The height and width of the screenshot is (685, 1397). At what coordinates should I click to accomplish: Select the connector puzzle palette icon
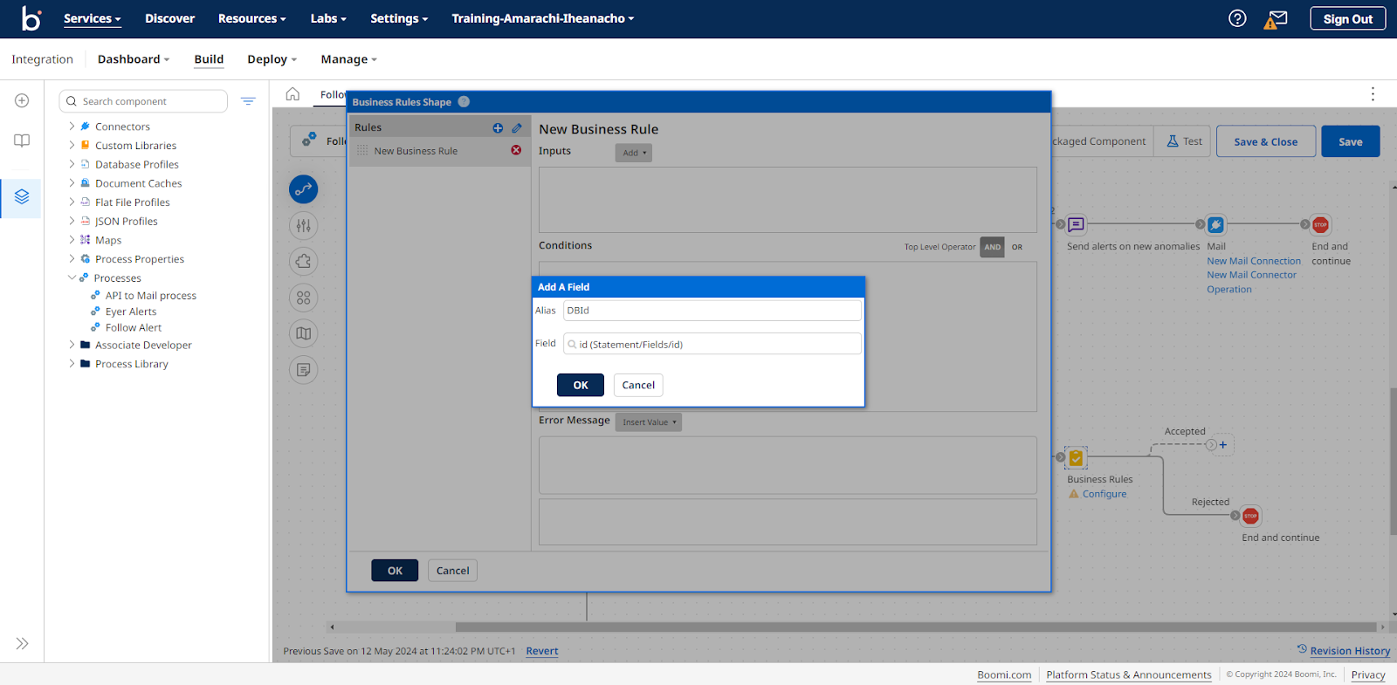tap(303, 261)
